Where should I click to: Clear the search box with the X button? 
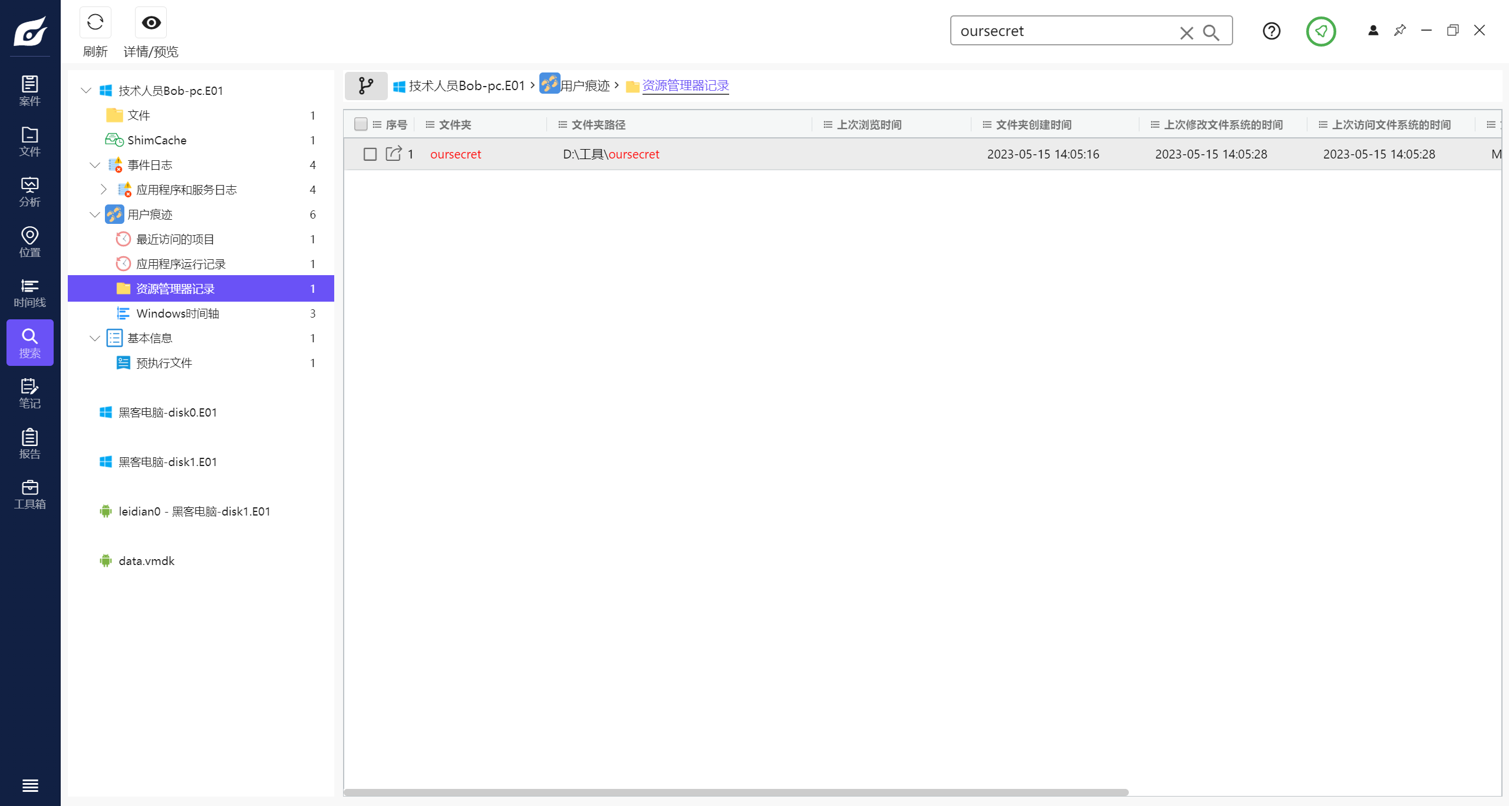point(1187,32)
